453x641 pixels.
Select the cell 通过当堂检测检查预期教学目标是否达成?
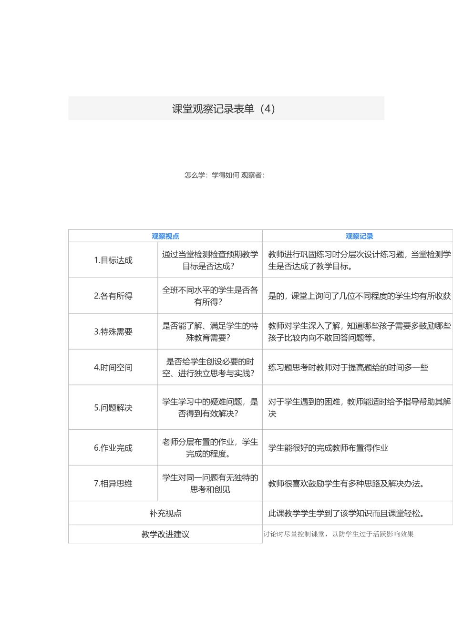click(210, 260)
